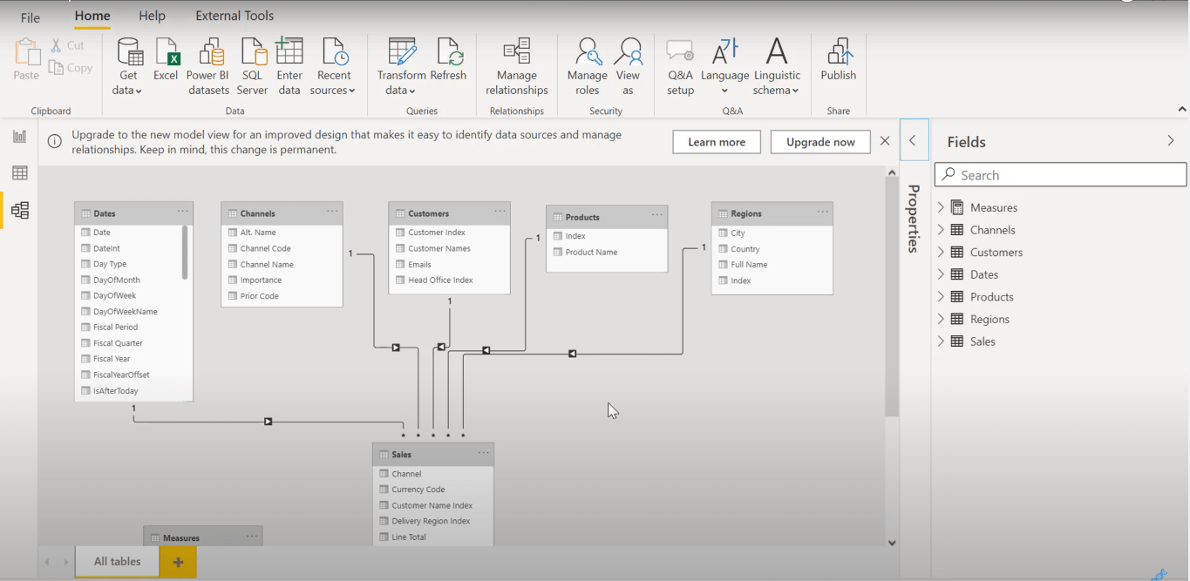Click the Cut scissors icon
Viewport: 1190px width, 581px height.
coord(56,45)
